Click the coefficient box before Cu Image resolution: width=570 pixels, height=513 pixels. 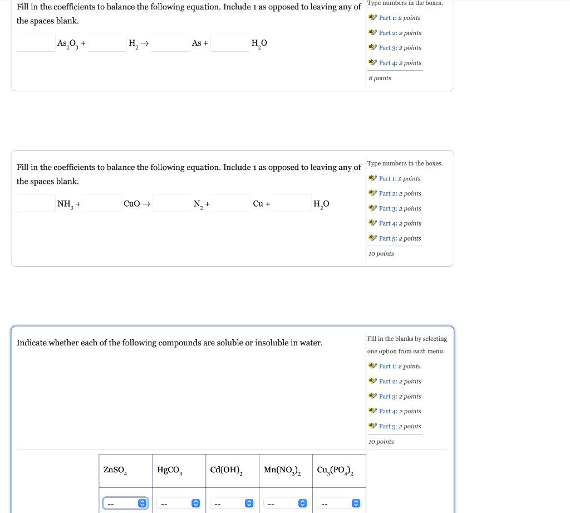(232, 203)
